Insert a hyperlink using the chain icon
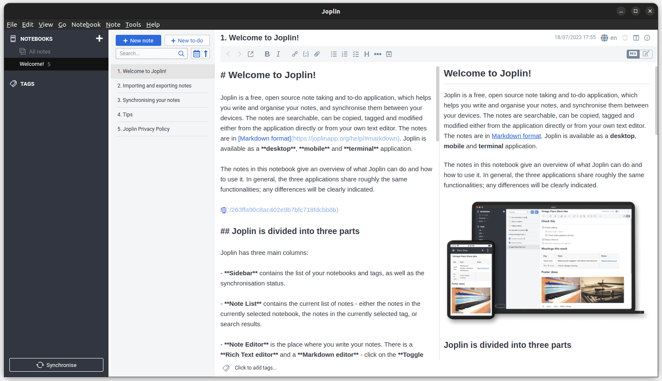This screenshot has width=662, height=381. pos(294,54)
